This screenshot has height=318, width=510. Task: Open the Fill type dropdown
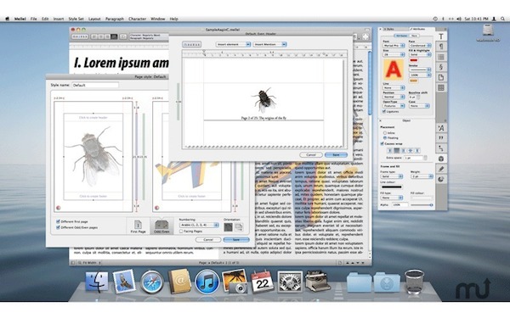pyautogui.click(x=392, y=198)
